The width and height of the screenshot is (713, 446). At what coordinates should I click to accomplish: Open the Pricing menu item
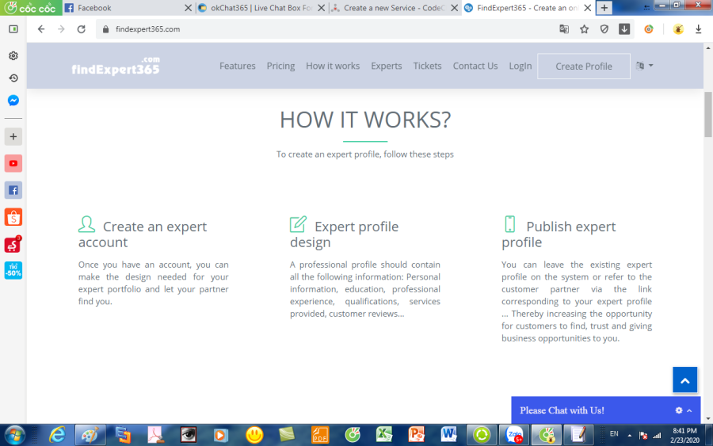280,66
